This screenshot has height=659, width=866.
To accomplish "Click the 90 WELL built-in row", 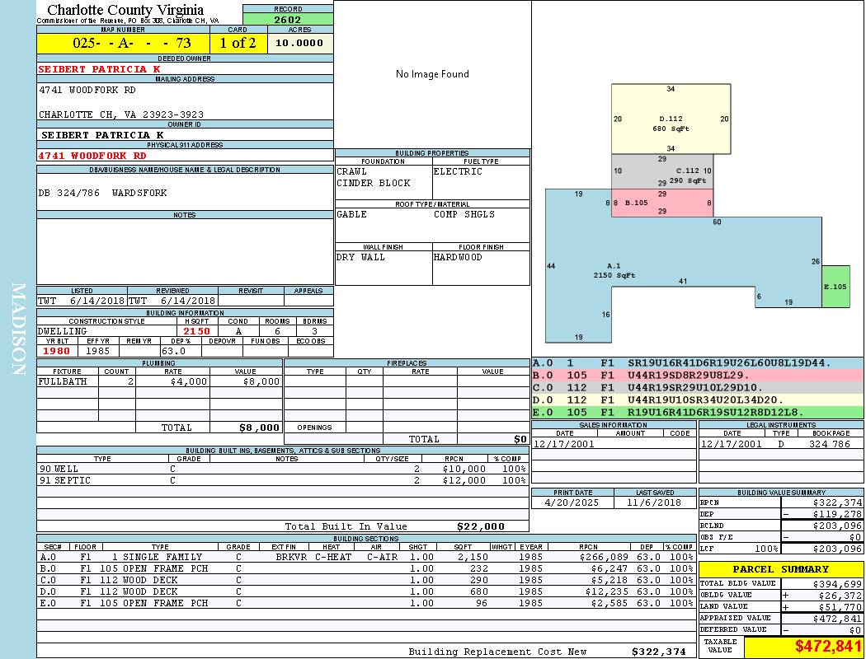I will click(x=283, y=469).
